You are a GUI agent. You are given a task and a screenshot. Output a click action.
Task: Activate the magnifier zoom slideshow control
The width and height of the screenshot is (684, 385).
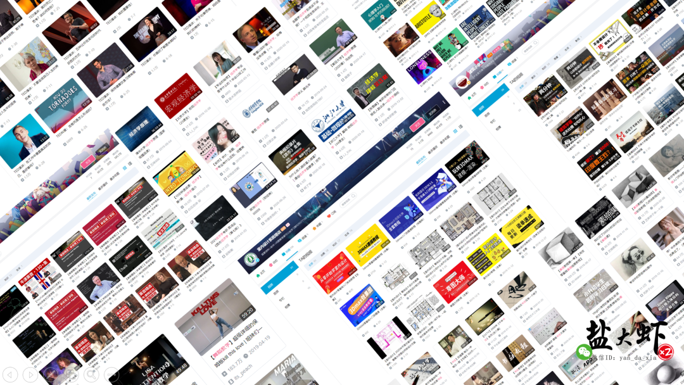pos(91,374)
